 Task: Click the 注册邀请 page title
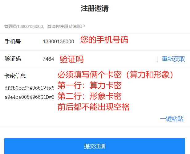tap(95, 9)
